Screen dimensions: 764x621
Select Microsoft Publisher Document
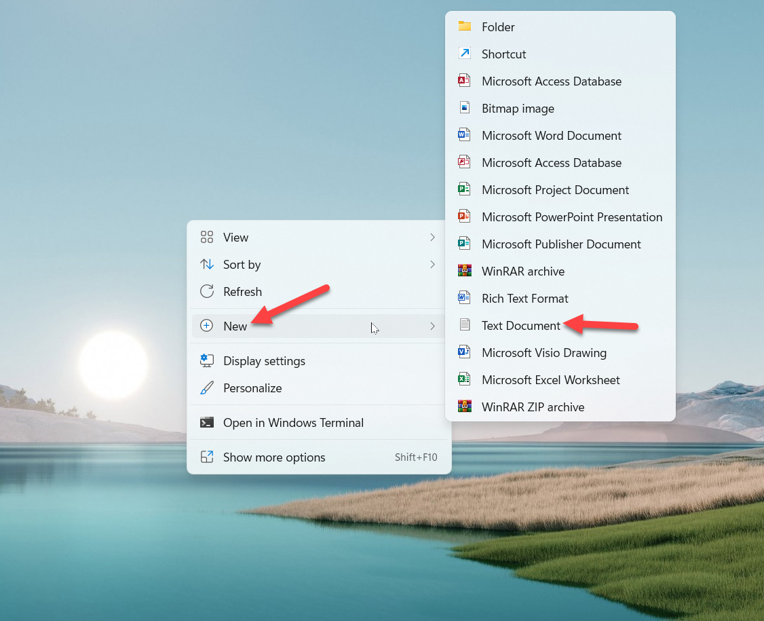coord(560,244)
